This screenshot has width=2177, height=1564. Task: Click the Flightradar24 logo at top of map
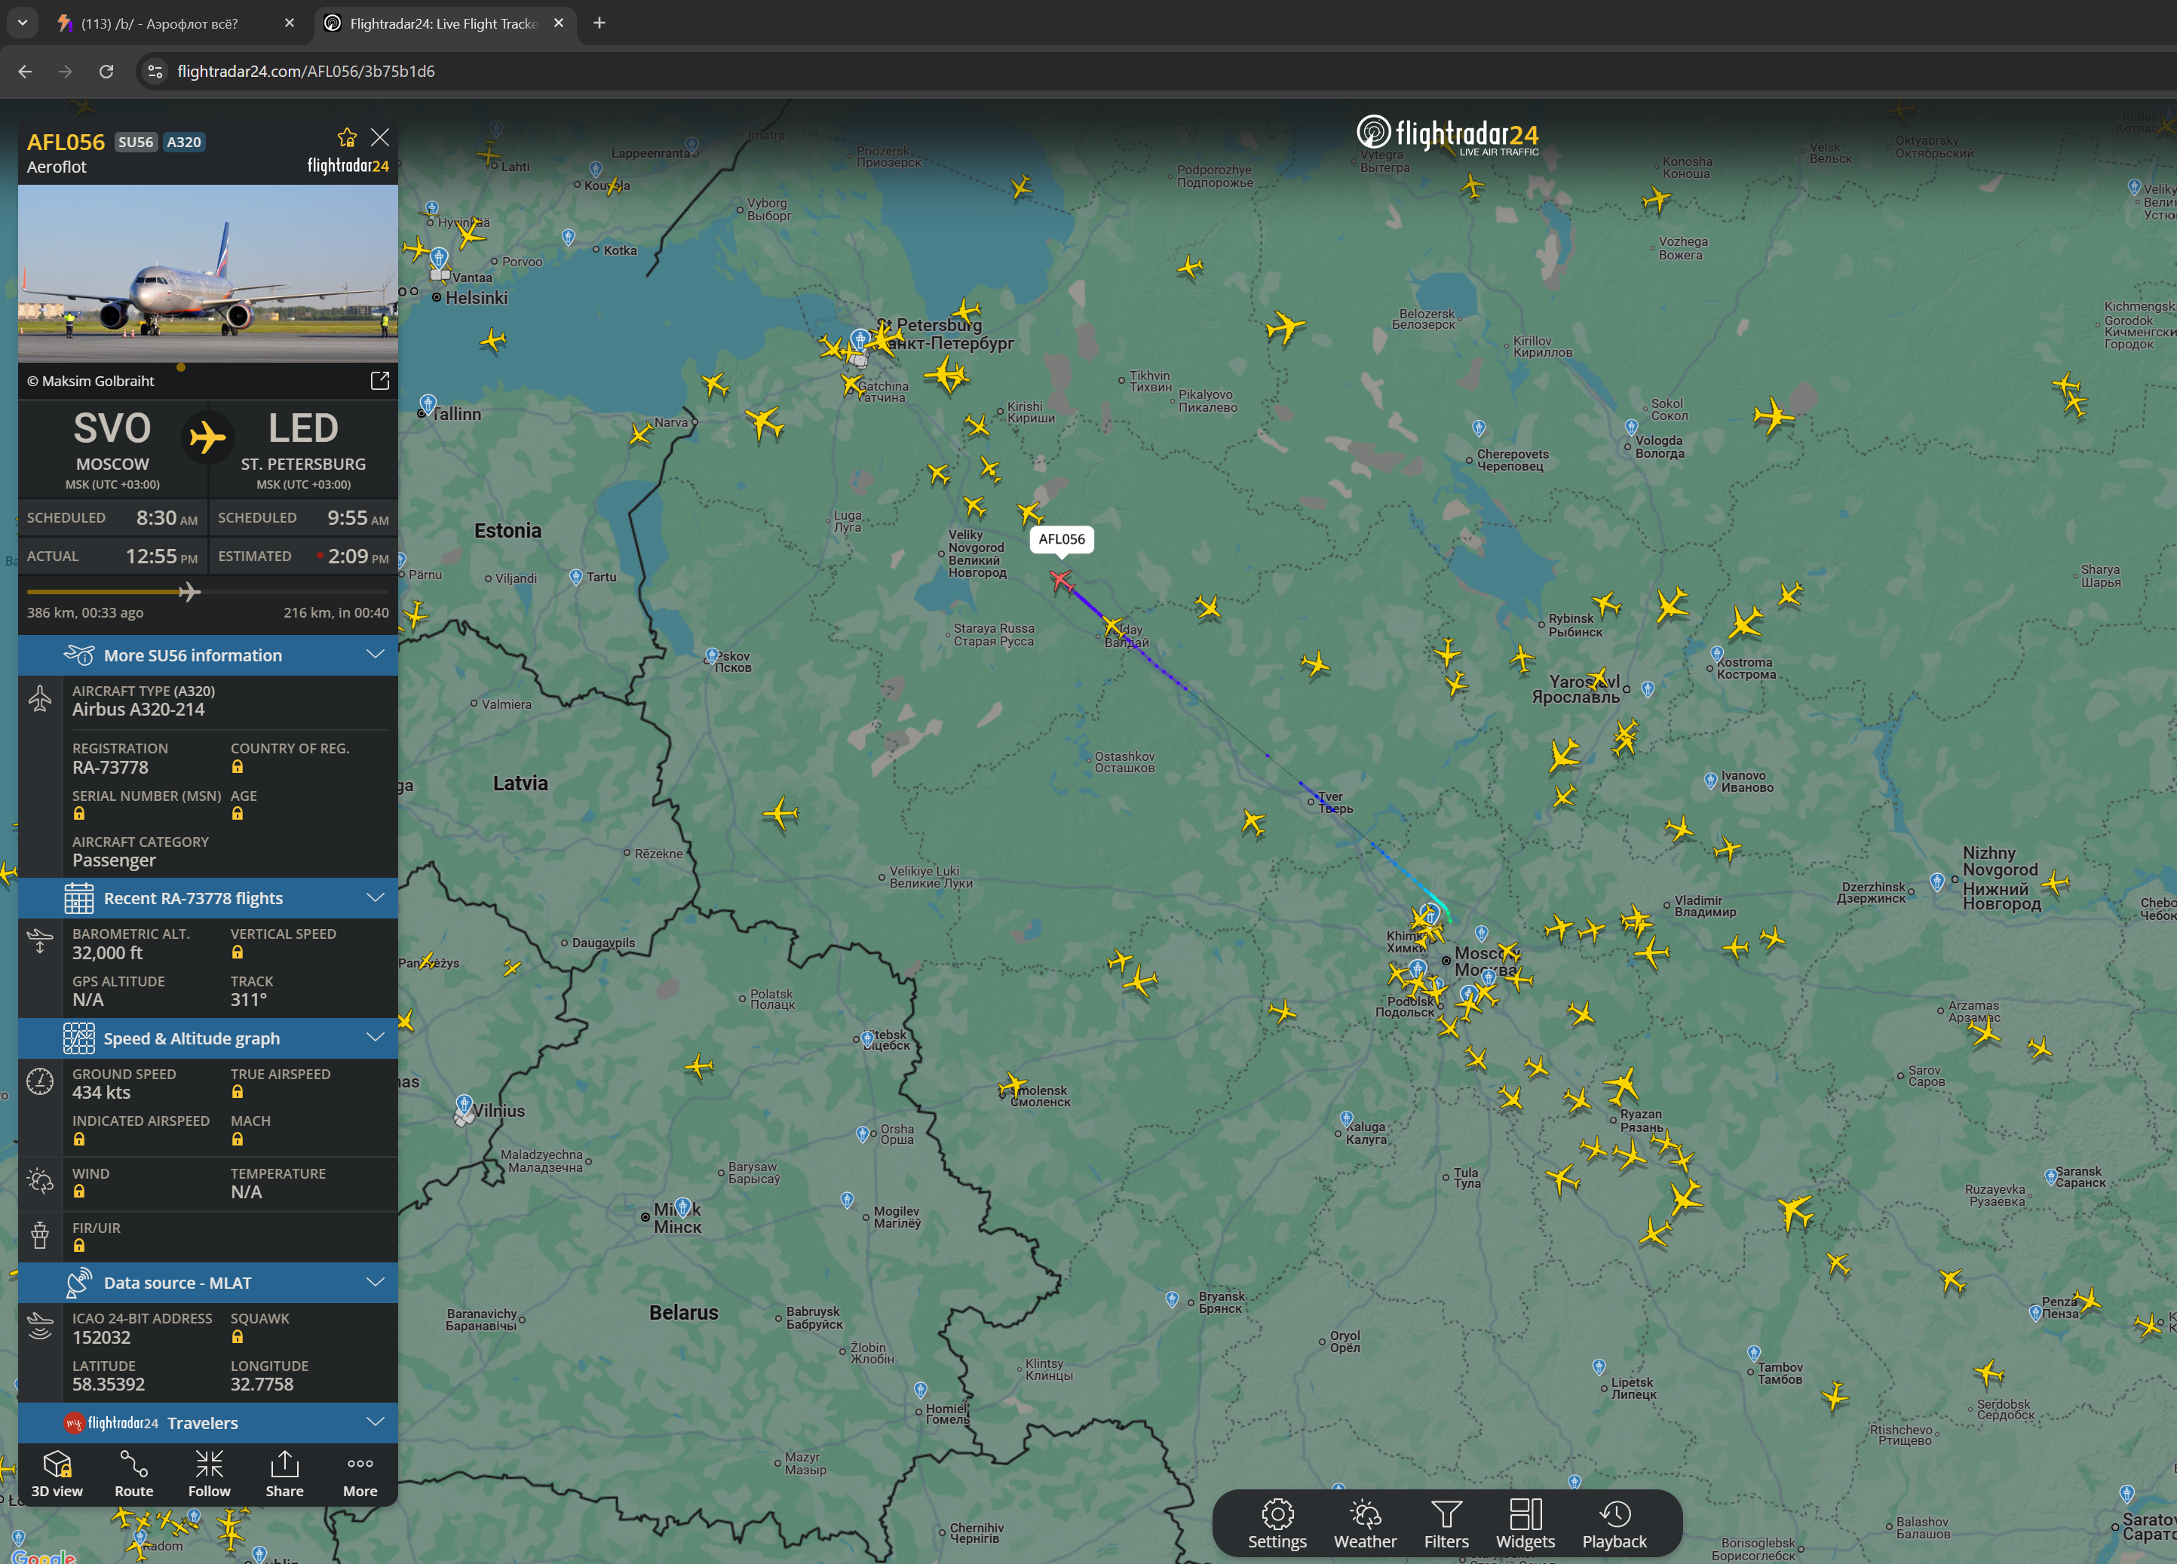click(x=1448, y=136)
